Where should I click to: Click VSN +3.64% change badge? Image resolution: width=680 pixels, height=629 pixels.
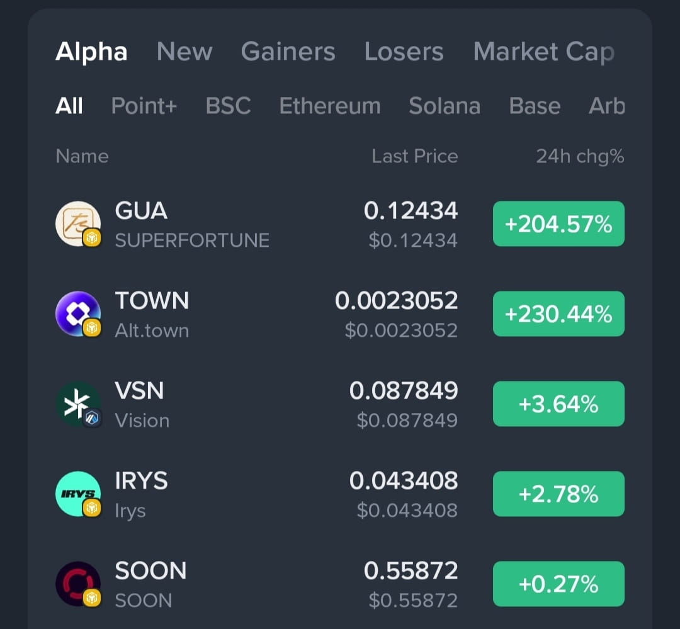(558, 404)
